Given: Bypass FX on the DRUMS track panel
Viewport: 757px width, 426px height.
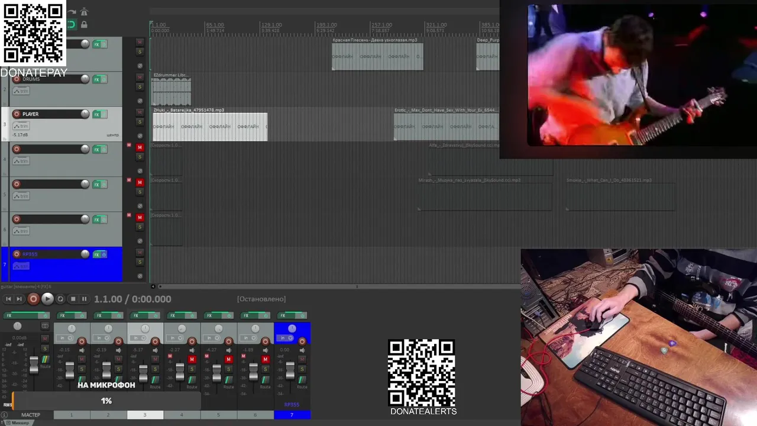Looking at the screenshot, I should pos(104,79).
